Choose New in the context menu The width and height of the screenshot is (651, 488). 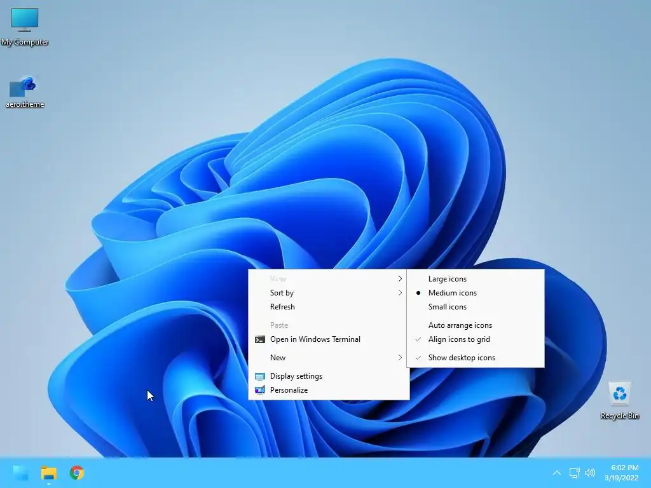tap(329, 357)
